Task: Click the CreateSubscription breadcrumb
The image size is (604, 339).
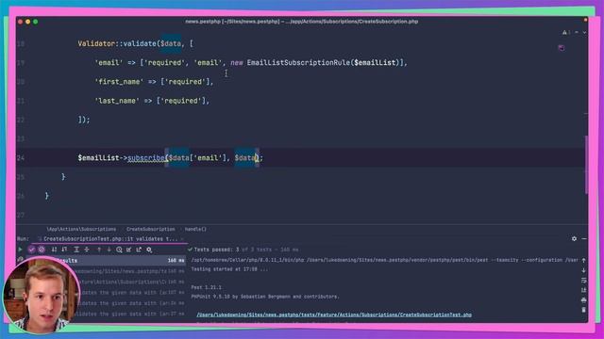Action: [151, 229]
